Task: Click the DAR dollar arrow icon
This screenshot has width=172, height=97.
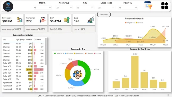Action: click(67, 20)
